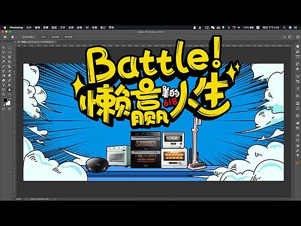
Task: Select the Crop tool
Action: 3,57
